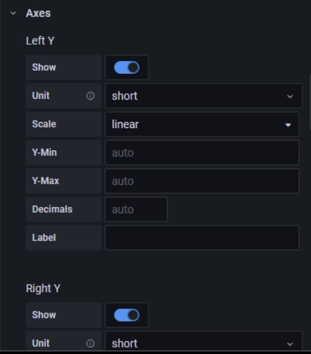Click the panel's vertical scrollbar thumb
Screen dimensions: 311x354
[310, 101]
